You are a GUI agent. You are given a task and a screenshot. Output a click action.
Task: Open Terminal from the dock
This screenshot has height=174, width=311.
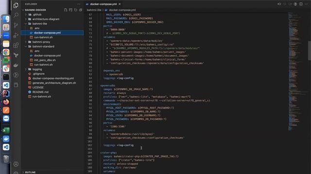(6, 77)
